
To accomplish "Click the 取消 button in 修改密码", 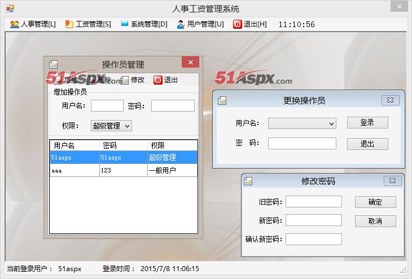I will (x=375, y=222).
